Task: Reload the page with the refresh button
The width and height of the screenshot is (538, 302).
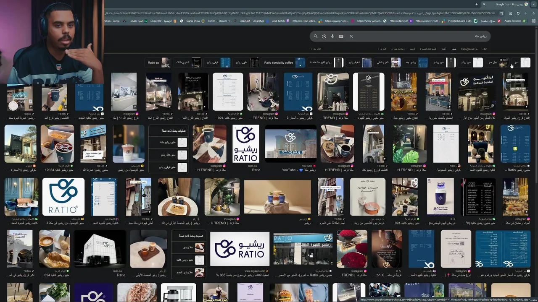Action: click(x=518, y=13)
